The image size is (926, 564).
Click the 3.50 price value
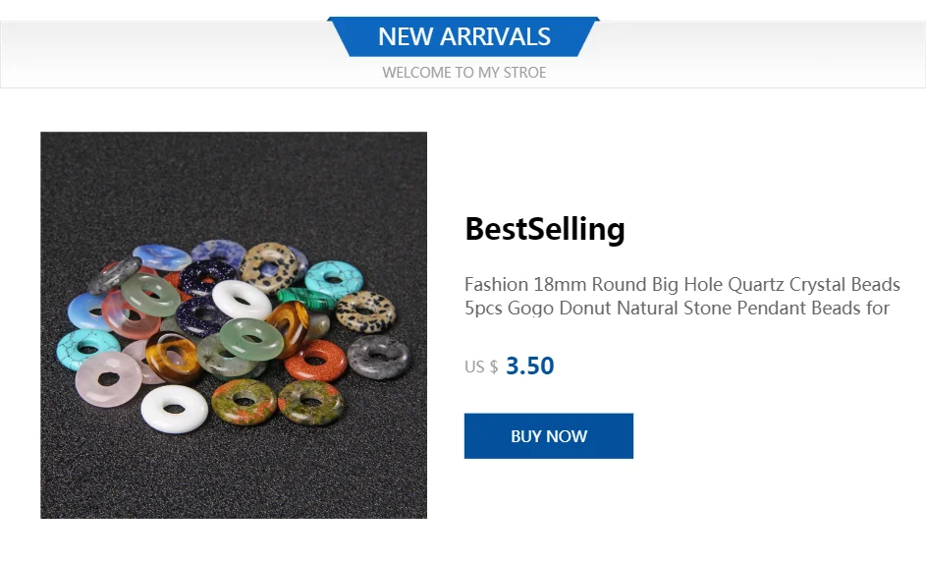(x=529, y=366)
